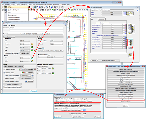Image resolution: width=150 pixels, height=120 pixels.
Task: Open the Laminati e saldati steel dropdown
Action: (57, 41)
